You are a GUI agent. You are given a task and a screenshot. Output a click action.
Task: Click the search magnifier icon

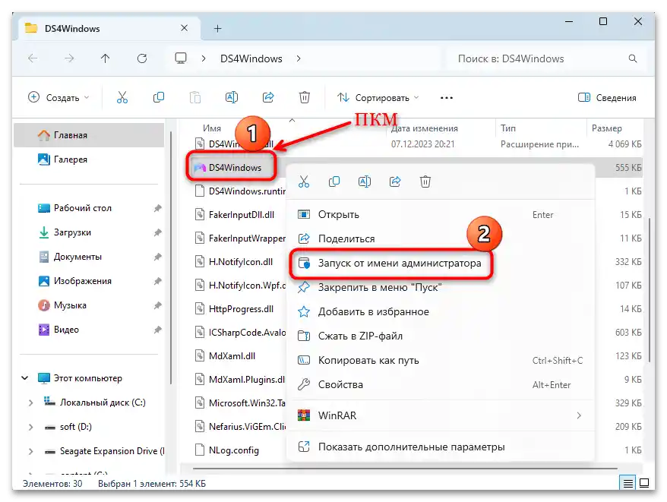click(633, 58)
